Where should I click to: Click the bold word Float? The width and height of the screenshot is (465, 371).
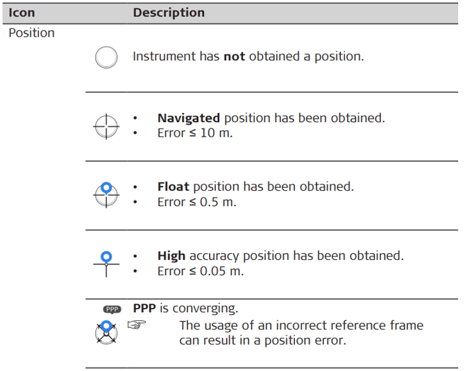[174, 187]
